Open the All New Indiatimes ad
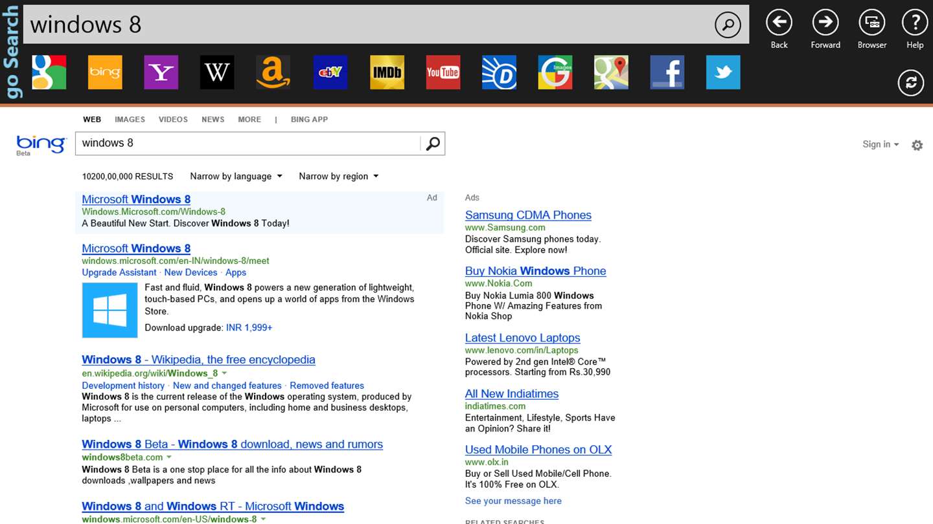 coord(512,394)
